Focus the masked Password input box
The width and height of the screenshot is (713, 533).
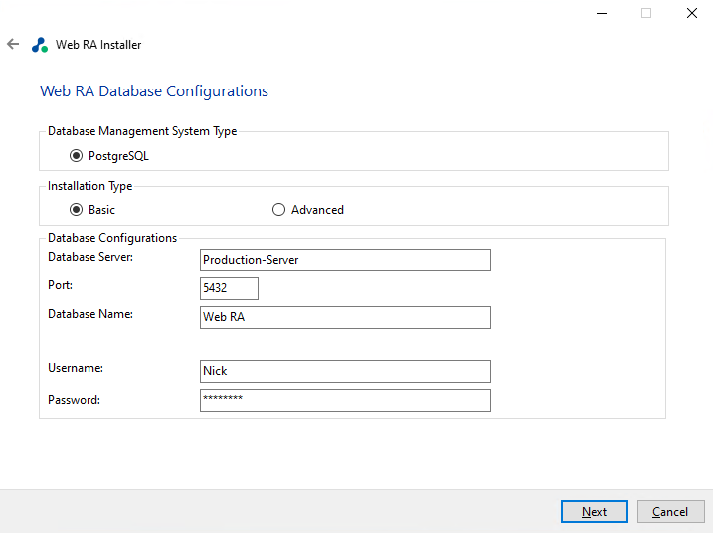point(345,400)
